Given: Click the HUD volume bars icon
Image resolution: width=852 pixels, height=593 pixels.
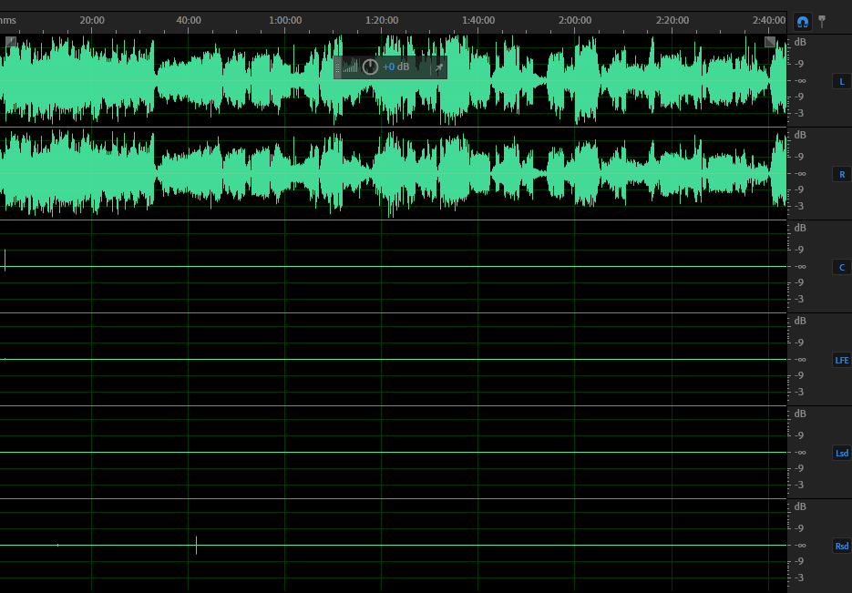Looking at the screenshot, I should (351, 66).
